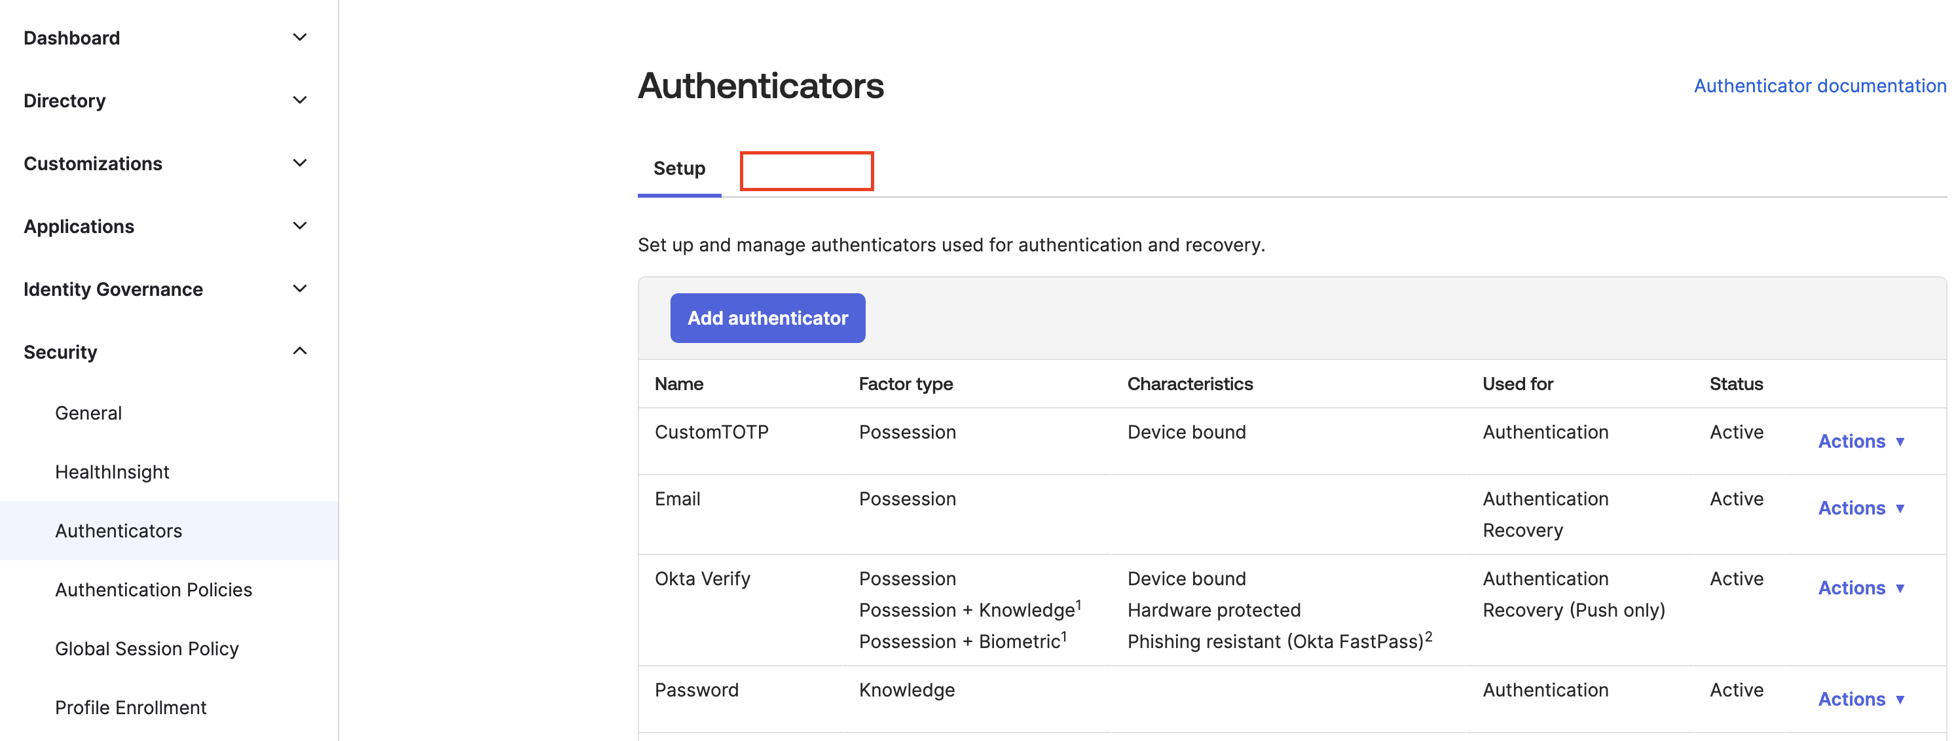Open the Profile Enrollment page
The width and height of the screenshot is (1954, 741).
pos(130,707)
